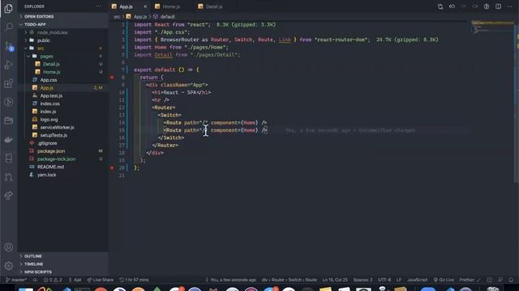This screenshot has height=291, width=519.
Task: Open README.md in the file tree
Action: pyautogui.click(x=63, y=167)
